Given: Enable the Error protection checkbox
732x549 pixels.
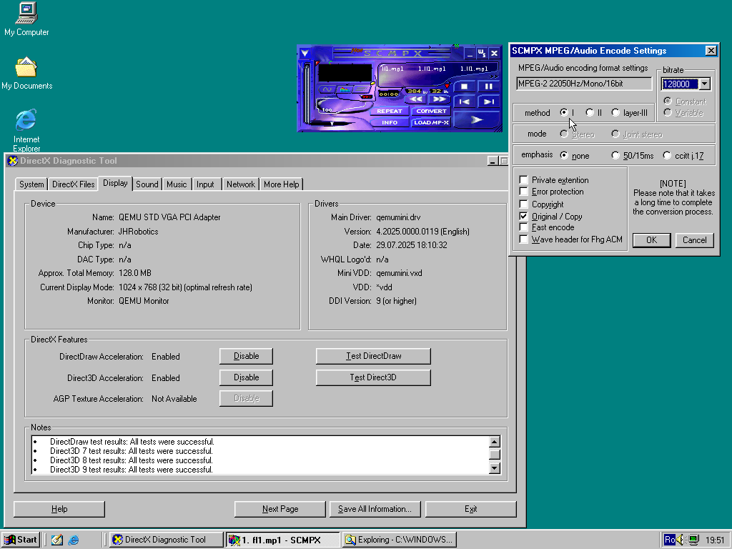Looking at the screenshot, I should click(524, 192).
